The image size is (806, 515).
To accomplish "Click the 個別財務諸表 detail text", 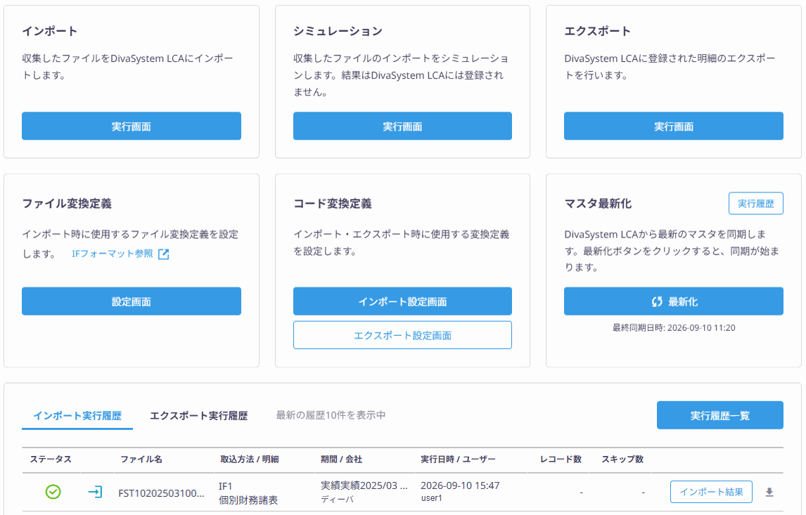I will point(248,500).
